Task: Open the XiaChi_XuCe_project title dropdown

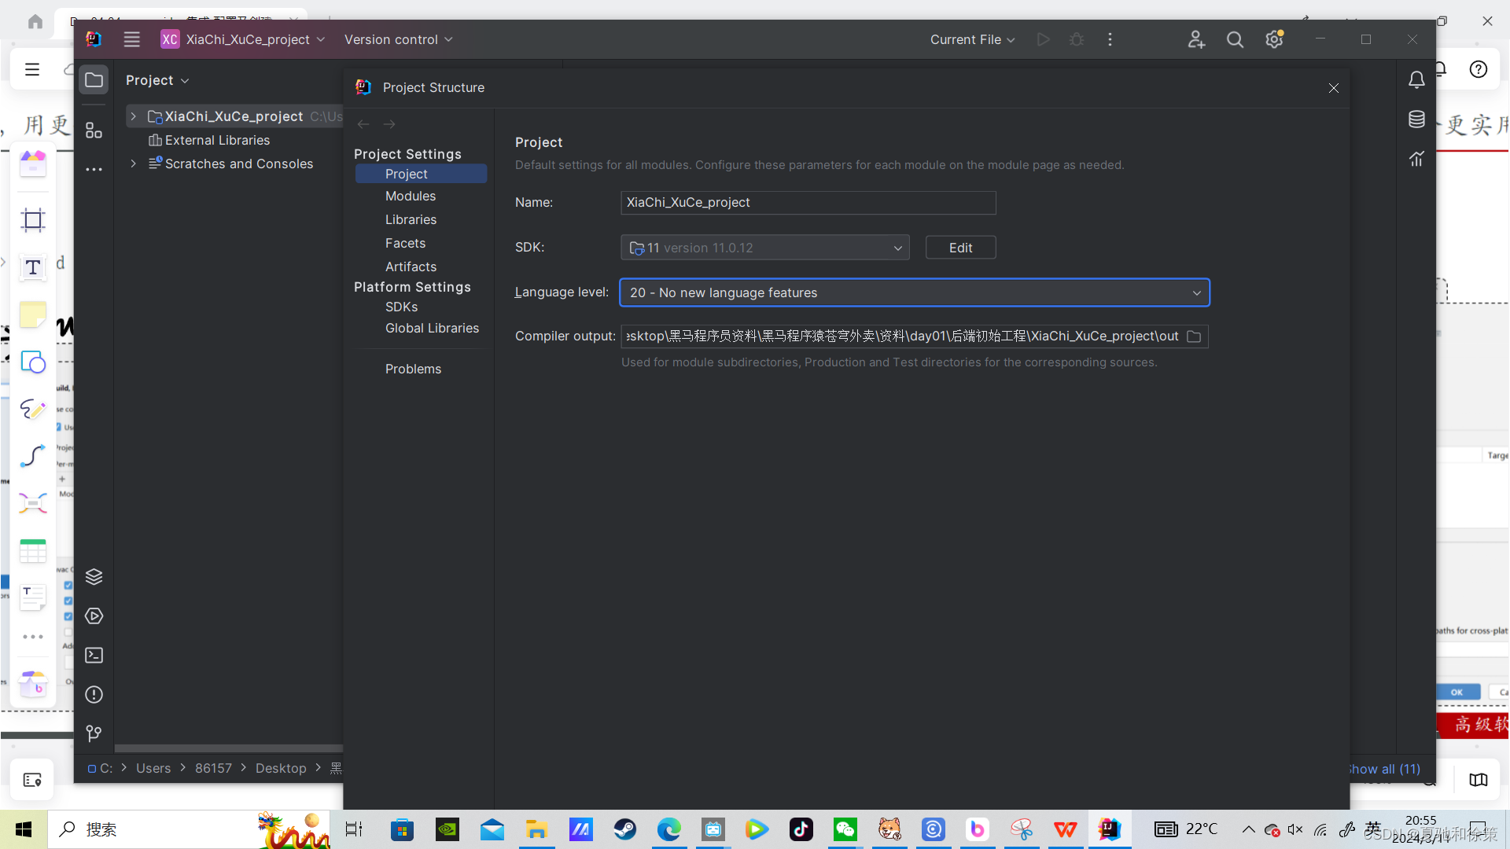Action: tap(243, 39)
